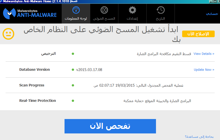
Task: Click the History clock icon
Action: [160, 10]
